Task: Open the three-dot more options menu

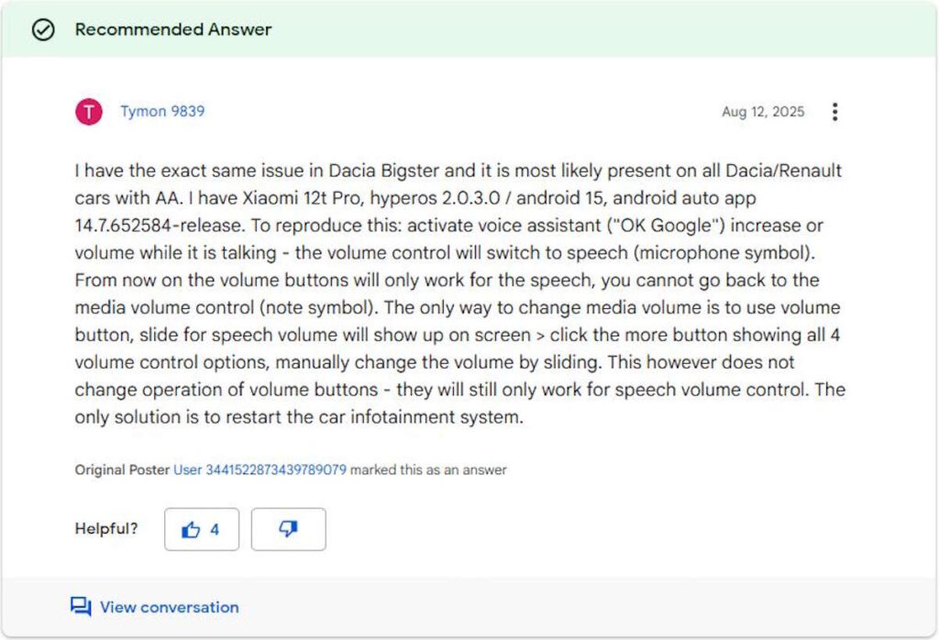Action: (x=834, y=112)
